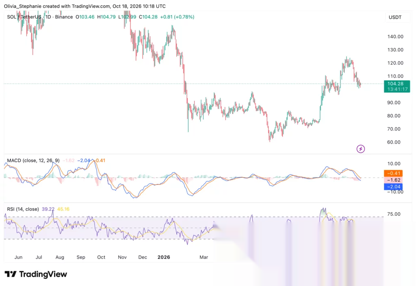Select the MACD (close, 12, 26, 9) legend
The image size is (416, 286).
pyautogui.click(x=33, y=161)
